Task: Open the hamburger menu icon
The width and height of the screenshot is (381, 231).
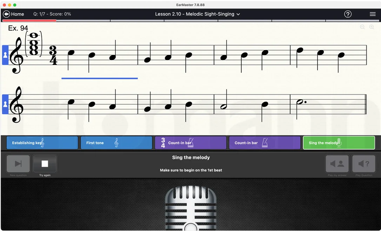Action: coord(373,14)
